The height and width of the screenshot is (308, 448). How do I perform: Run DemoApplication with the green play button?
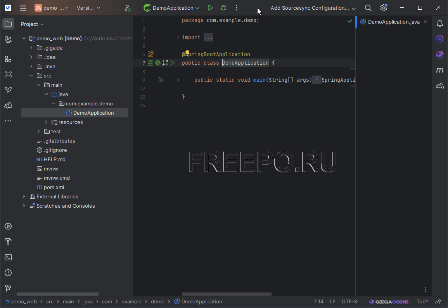point(210,8)
